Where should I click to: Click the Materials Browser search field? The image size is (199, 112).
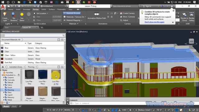click(33, 35)
